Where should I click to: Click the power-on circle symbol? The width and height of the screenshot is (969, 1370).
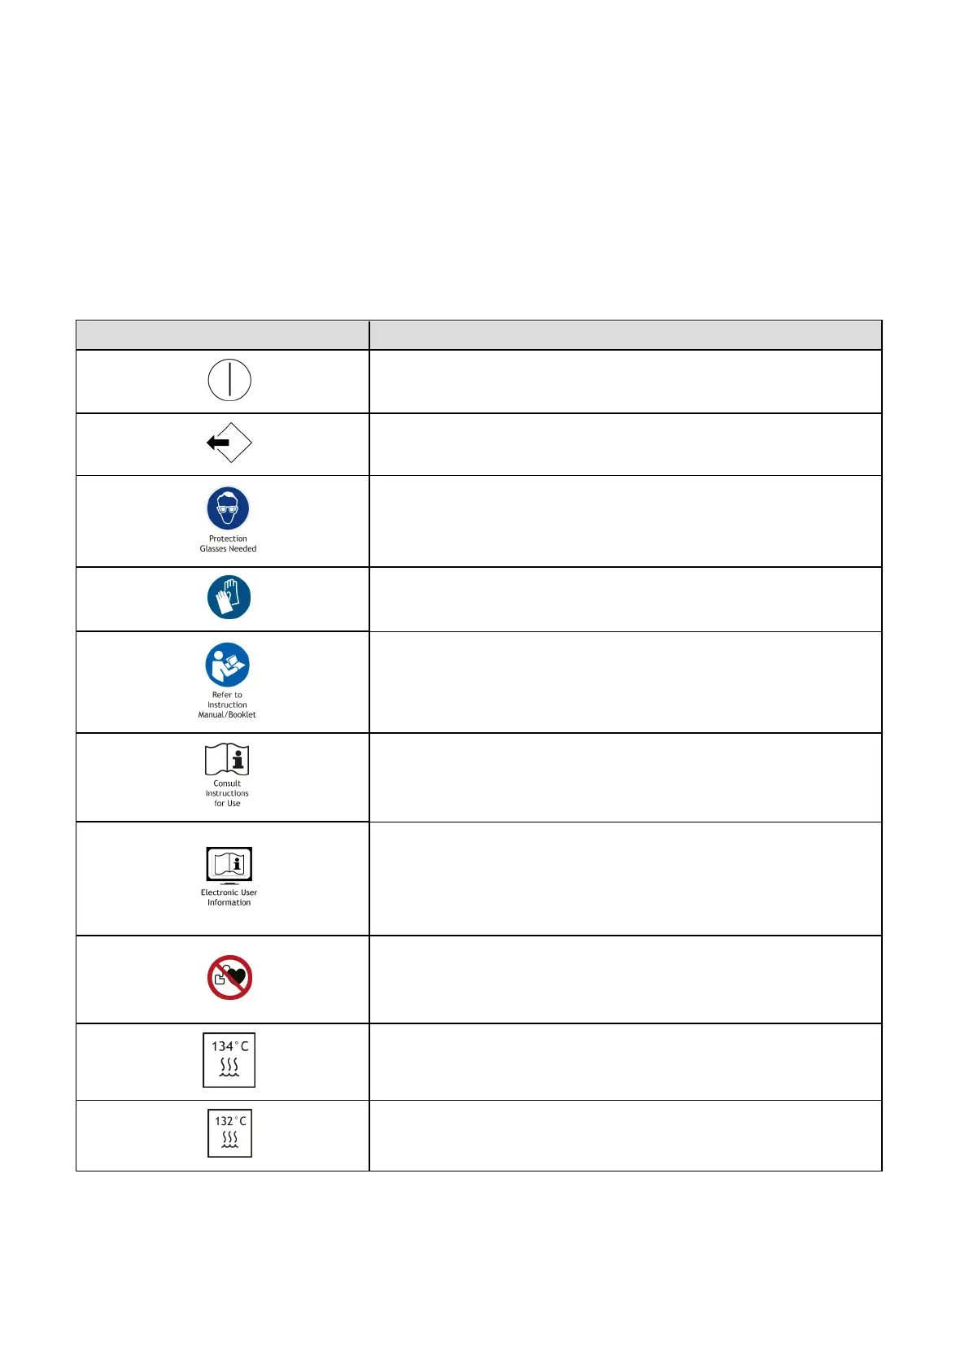[229, 381]
